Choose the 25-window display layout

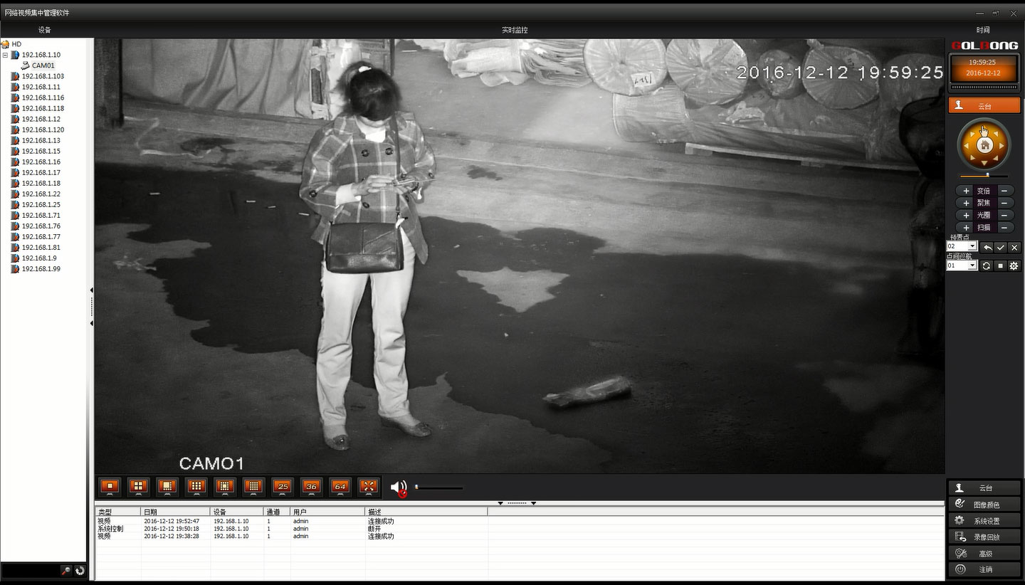pyautogui.click(x=283, y=487)
